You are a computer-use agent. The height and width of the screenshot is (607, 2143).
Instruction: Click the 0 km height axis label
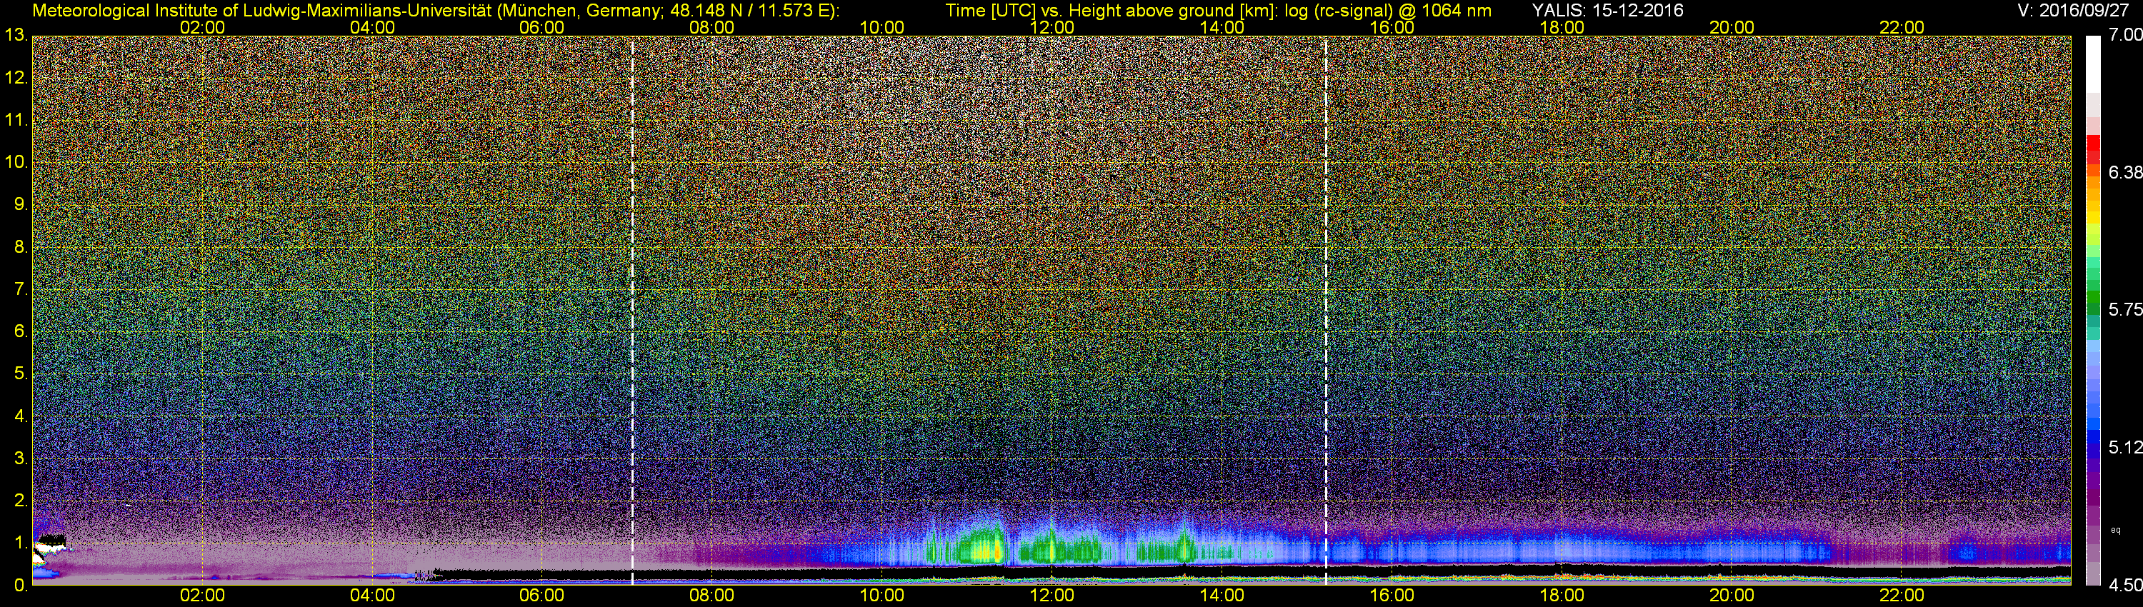(x=21, y=586)
